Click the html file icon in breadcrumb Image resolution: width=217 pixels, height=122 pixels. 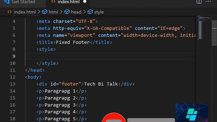click(9, 12)
